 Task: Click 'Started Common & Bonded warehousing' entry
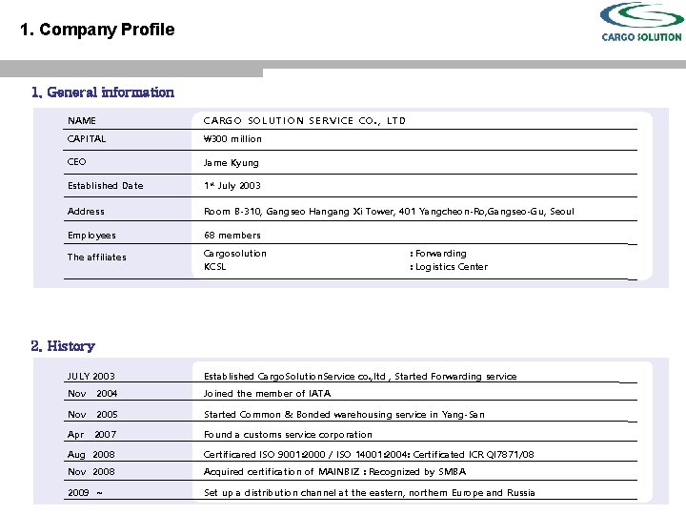pos(344,415)
